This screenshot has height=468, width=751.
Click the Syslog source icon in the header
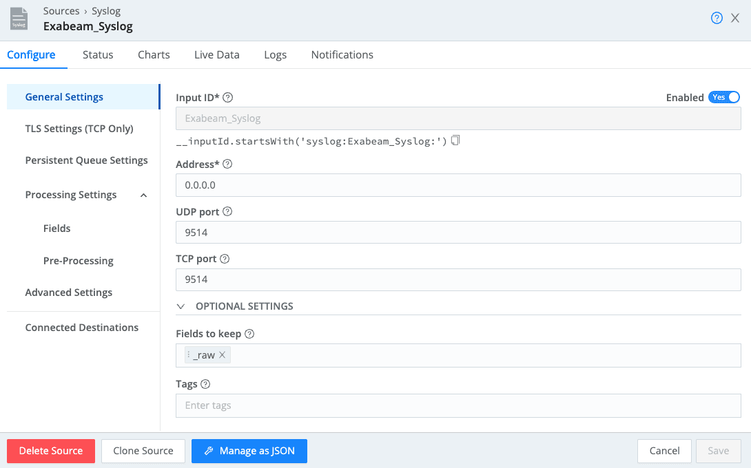tap(18, 19)
